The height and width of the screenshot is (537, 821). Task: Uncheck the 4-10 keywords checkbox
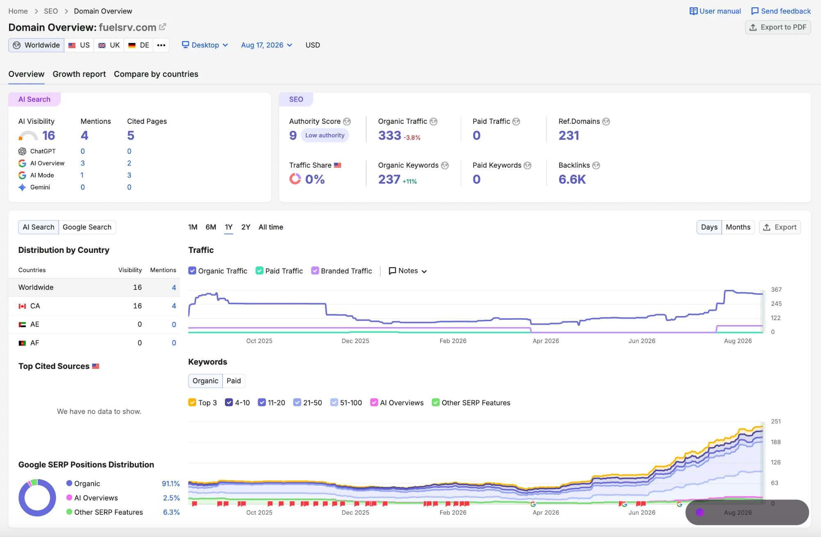229,403
